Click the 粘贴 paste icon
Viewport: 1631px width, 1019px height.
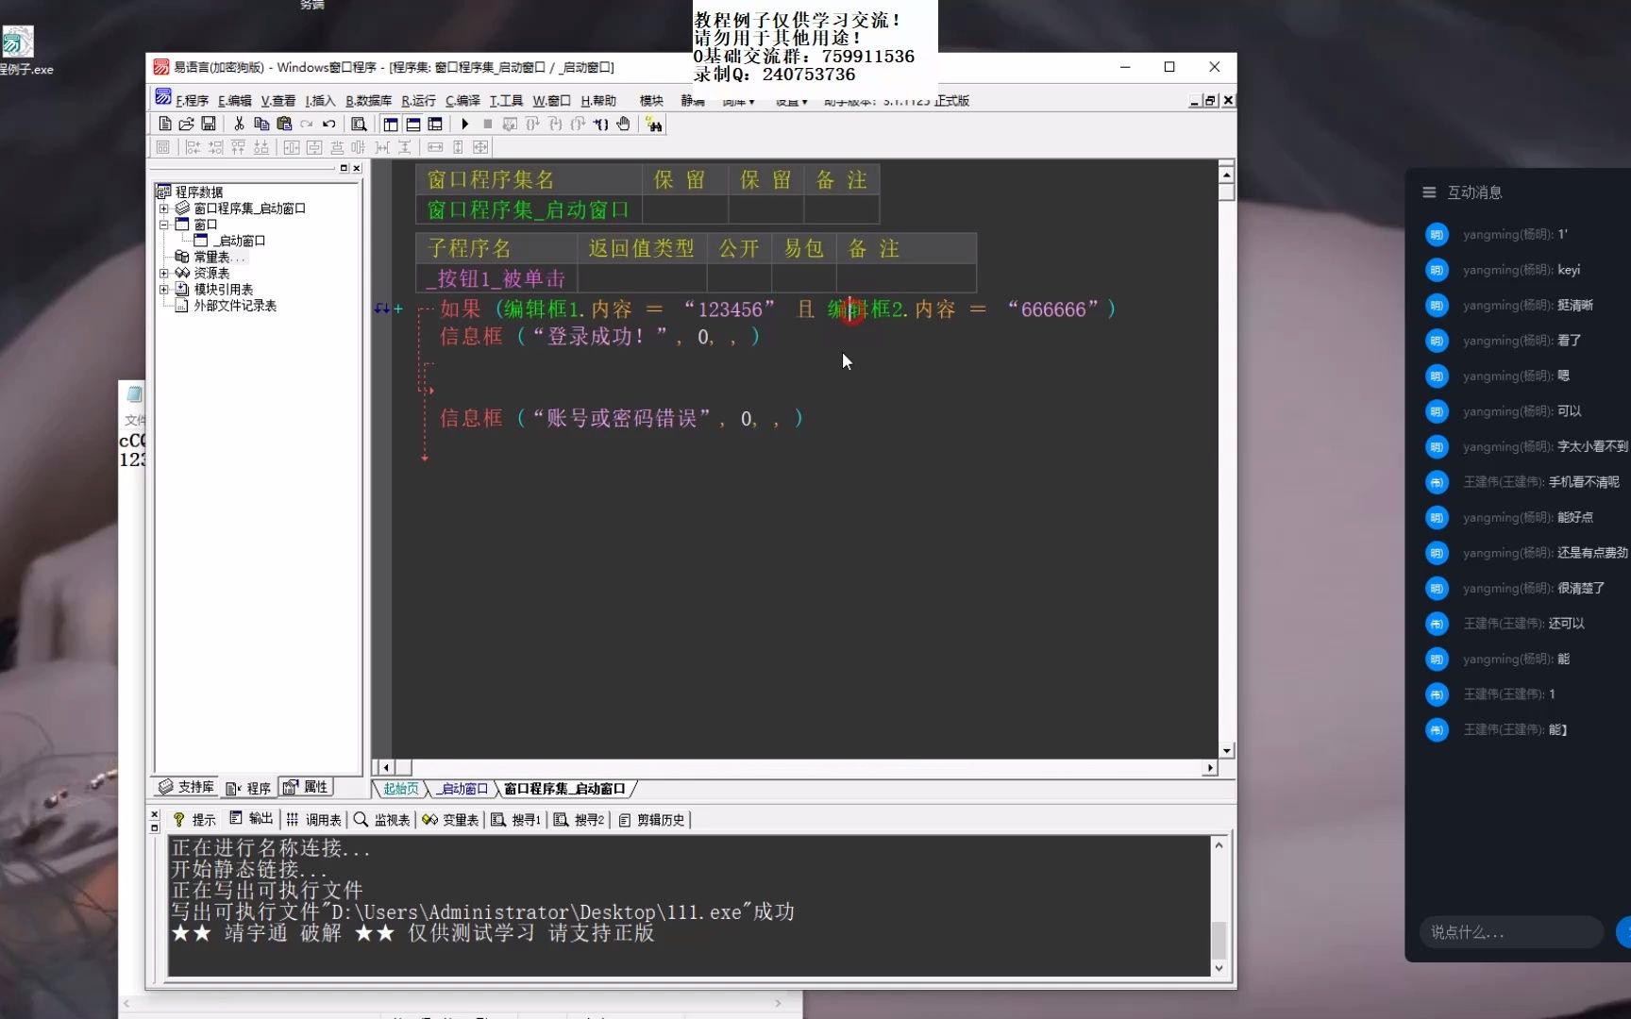[283, 124]
